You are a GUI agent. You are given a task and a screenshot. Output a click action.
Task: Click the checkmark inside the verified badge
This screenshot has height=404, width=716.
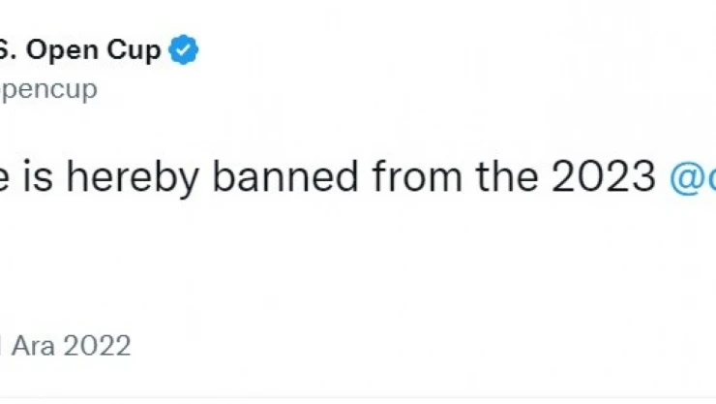click(184, 50)
